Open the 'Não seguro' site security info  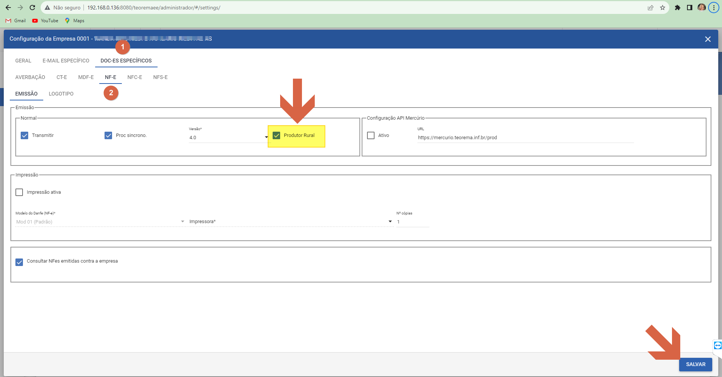pos(63,8)
